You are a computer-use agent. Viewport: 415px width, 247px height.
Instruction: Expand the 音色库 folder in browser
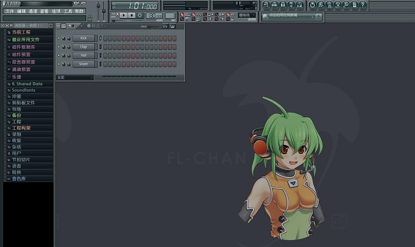19,179
